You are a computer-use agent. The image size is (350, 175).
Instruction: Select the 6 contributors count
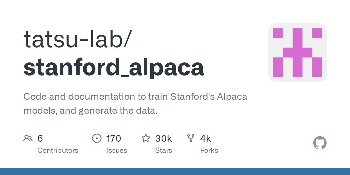[40, 138]
